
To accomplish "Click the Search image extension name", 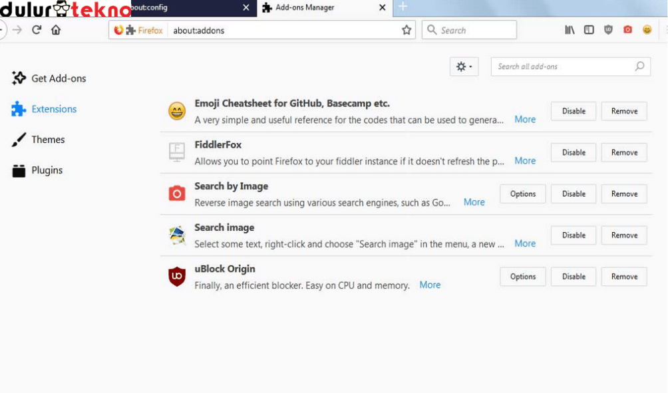I will tap(224, 228).
